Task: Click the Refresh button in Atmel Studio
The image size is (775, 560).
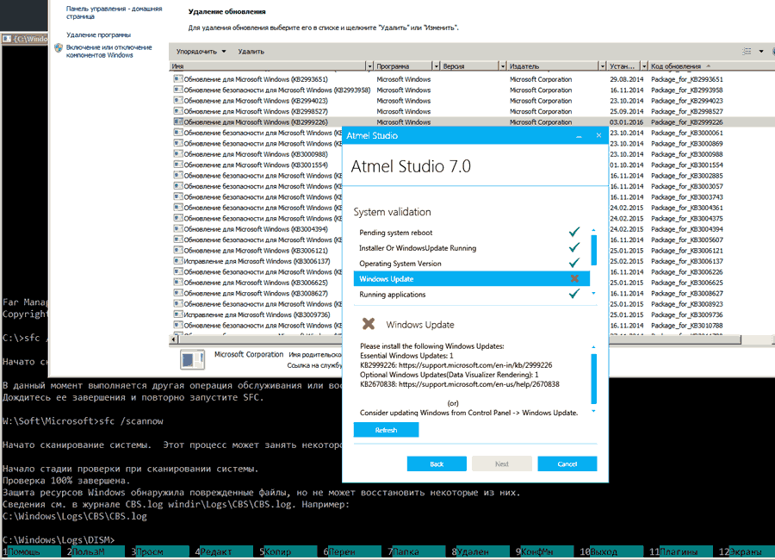Action: pos(386,430)
